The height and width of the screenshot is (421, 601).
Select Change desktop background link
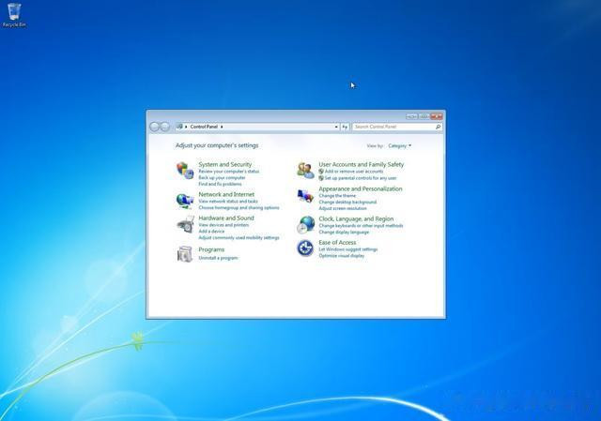coord(347,203)
